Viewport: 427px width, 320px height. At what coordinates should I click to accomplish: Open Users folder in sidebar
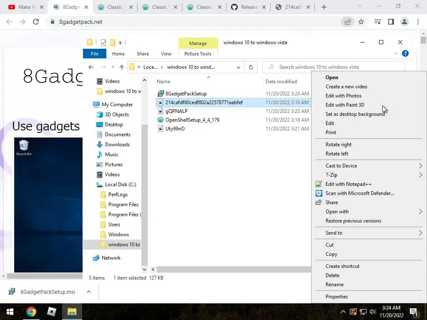click(x=114, y=225)
